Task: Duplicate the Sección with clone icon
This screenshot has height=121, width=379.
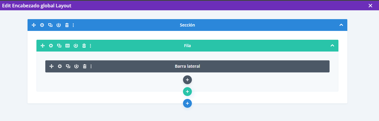Action: [x=50, y=25]
